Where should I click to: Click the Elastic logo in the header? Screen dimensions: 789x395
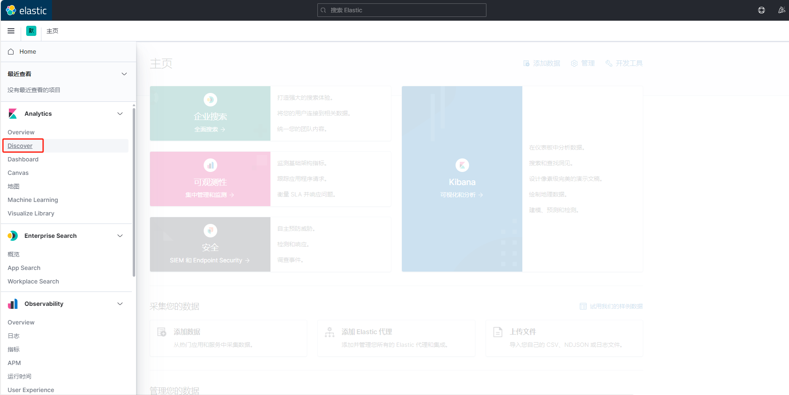tap(26, 10)
